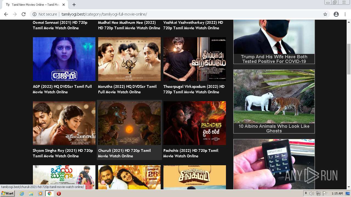Open AGP (2022) HQ DVDScr title link
Viewport: 351px width, 197px height.
63,89
